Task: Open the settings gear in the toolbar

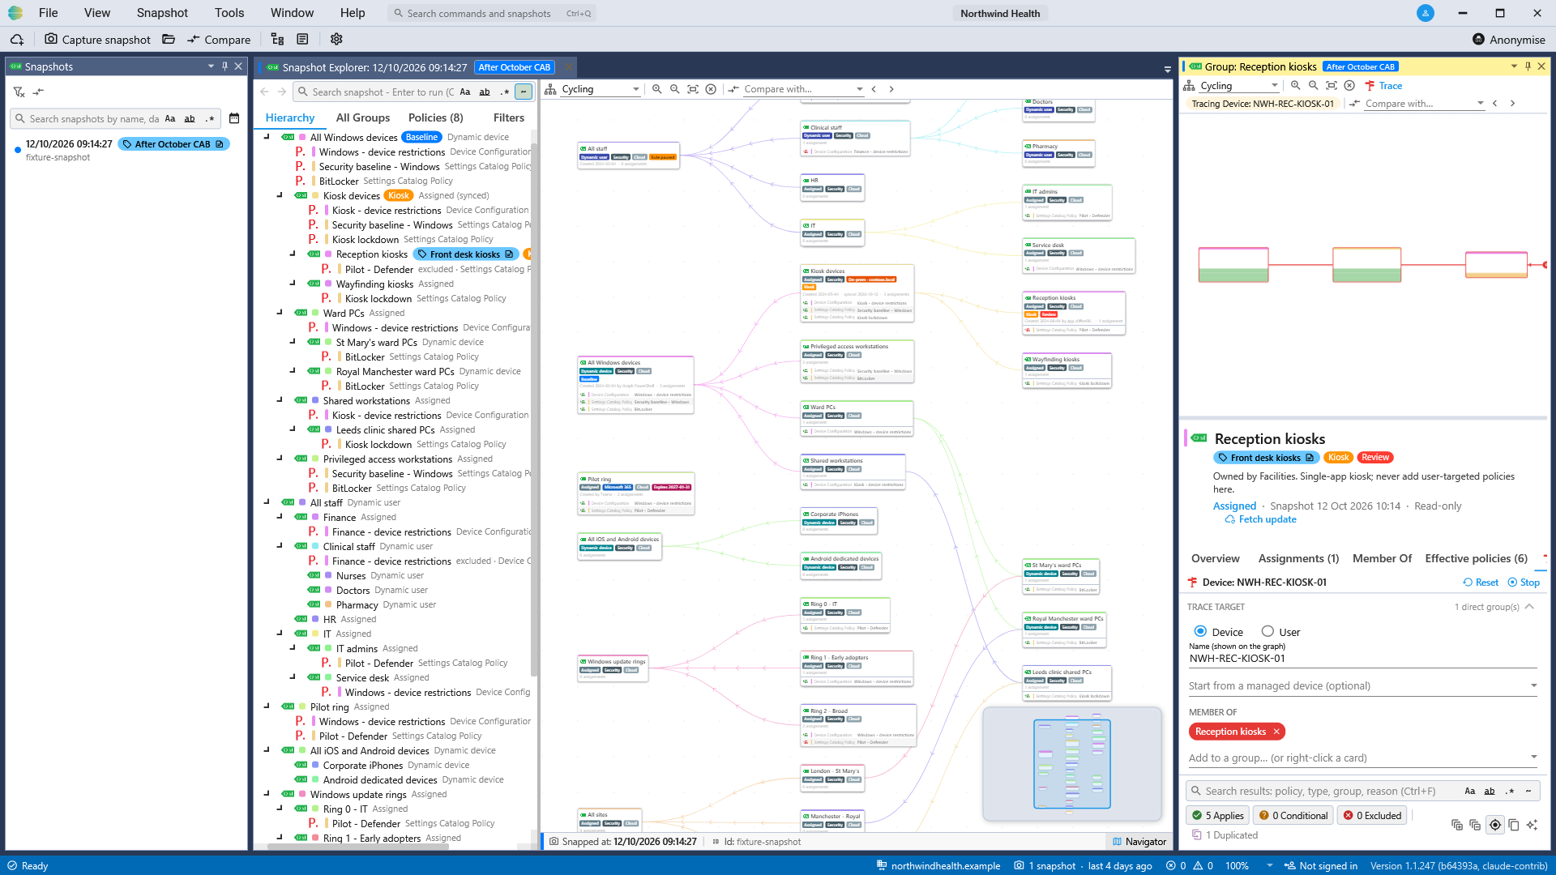Action: [x=336, y=39]
